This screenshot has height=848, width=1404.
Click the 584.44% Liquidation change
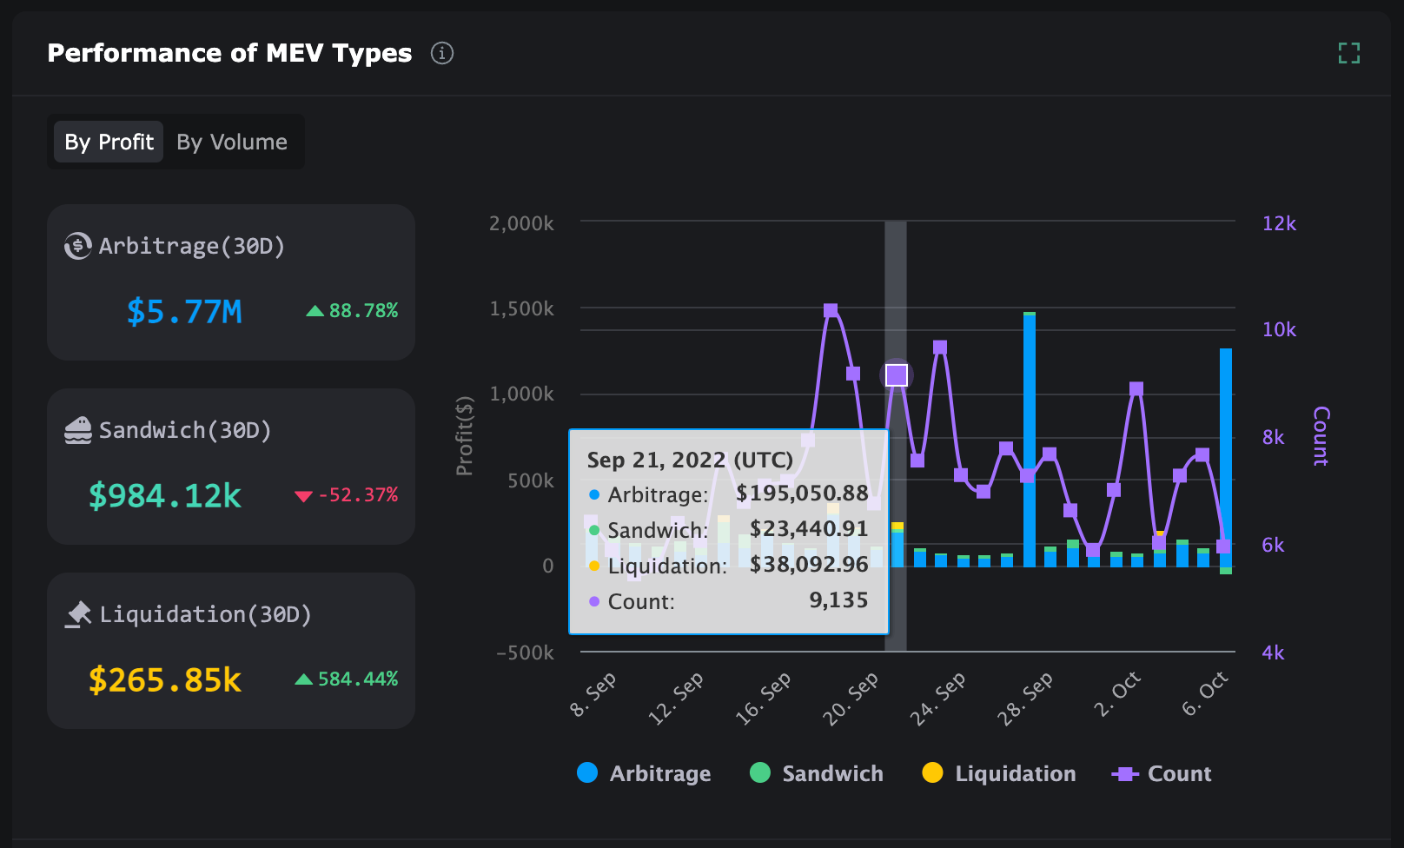coord(347,679)
